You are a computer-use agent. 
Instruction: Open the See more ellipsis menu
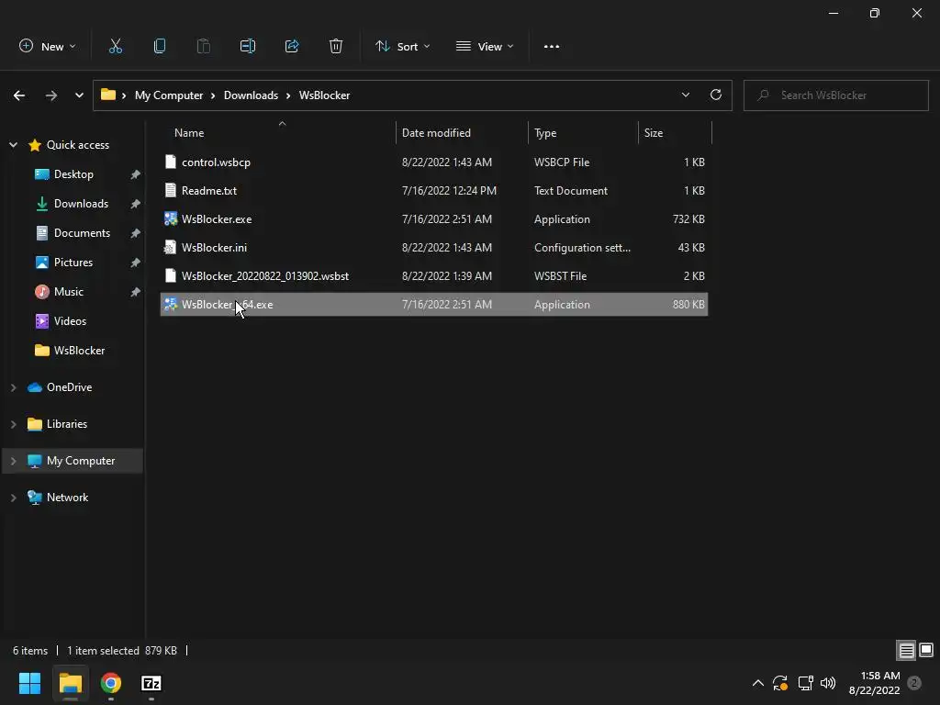pyautogui.click(x=552, y=46)
